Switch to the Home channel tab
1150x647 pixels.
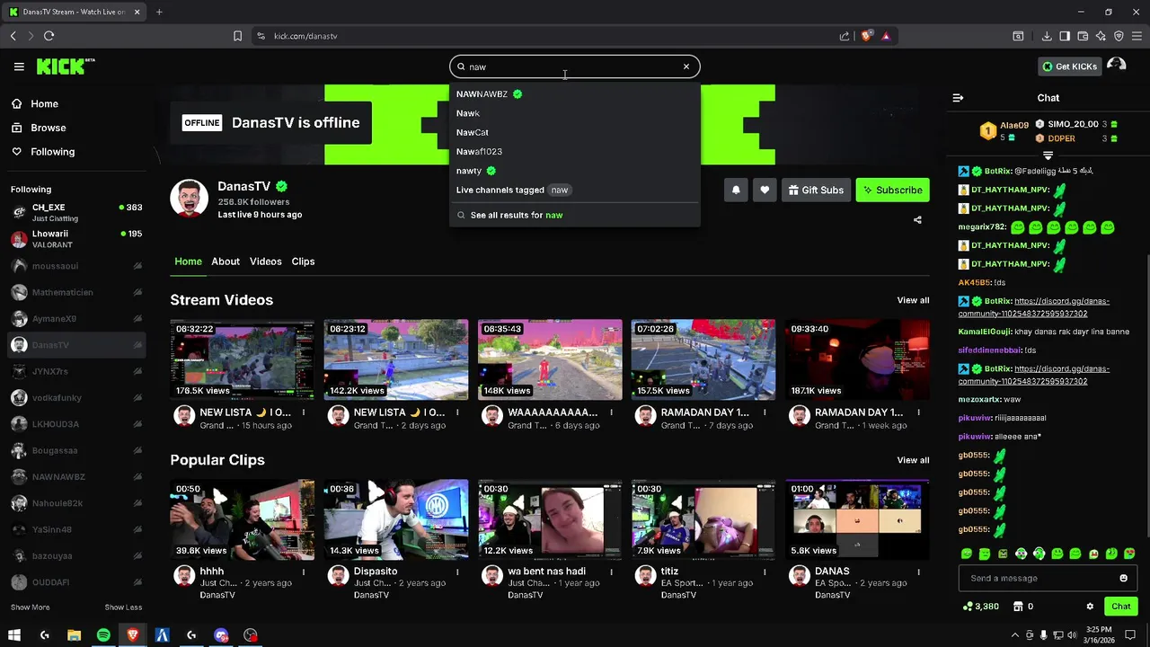[188, 261]
